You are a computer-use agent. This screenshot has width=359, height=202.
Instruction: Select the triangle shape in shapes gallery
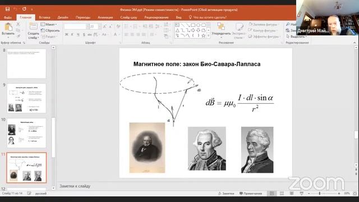[x=177, y=30]
